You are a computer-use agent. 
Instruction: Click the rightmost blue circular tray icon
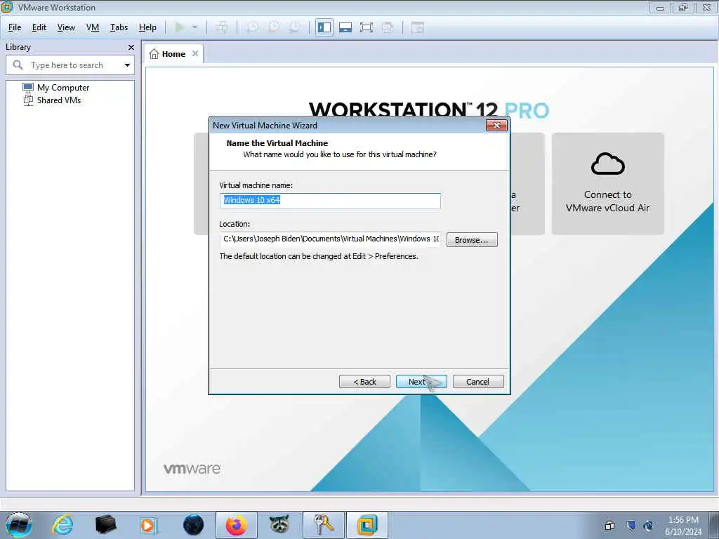tap(648, 525)
